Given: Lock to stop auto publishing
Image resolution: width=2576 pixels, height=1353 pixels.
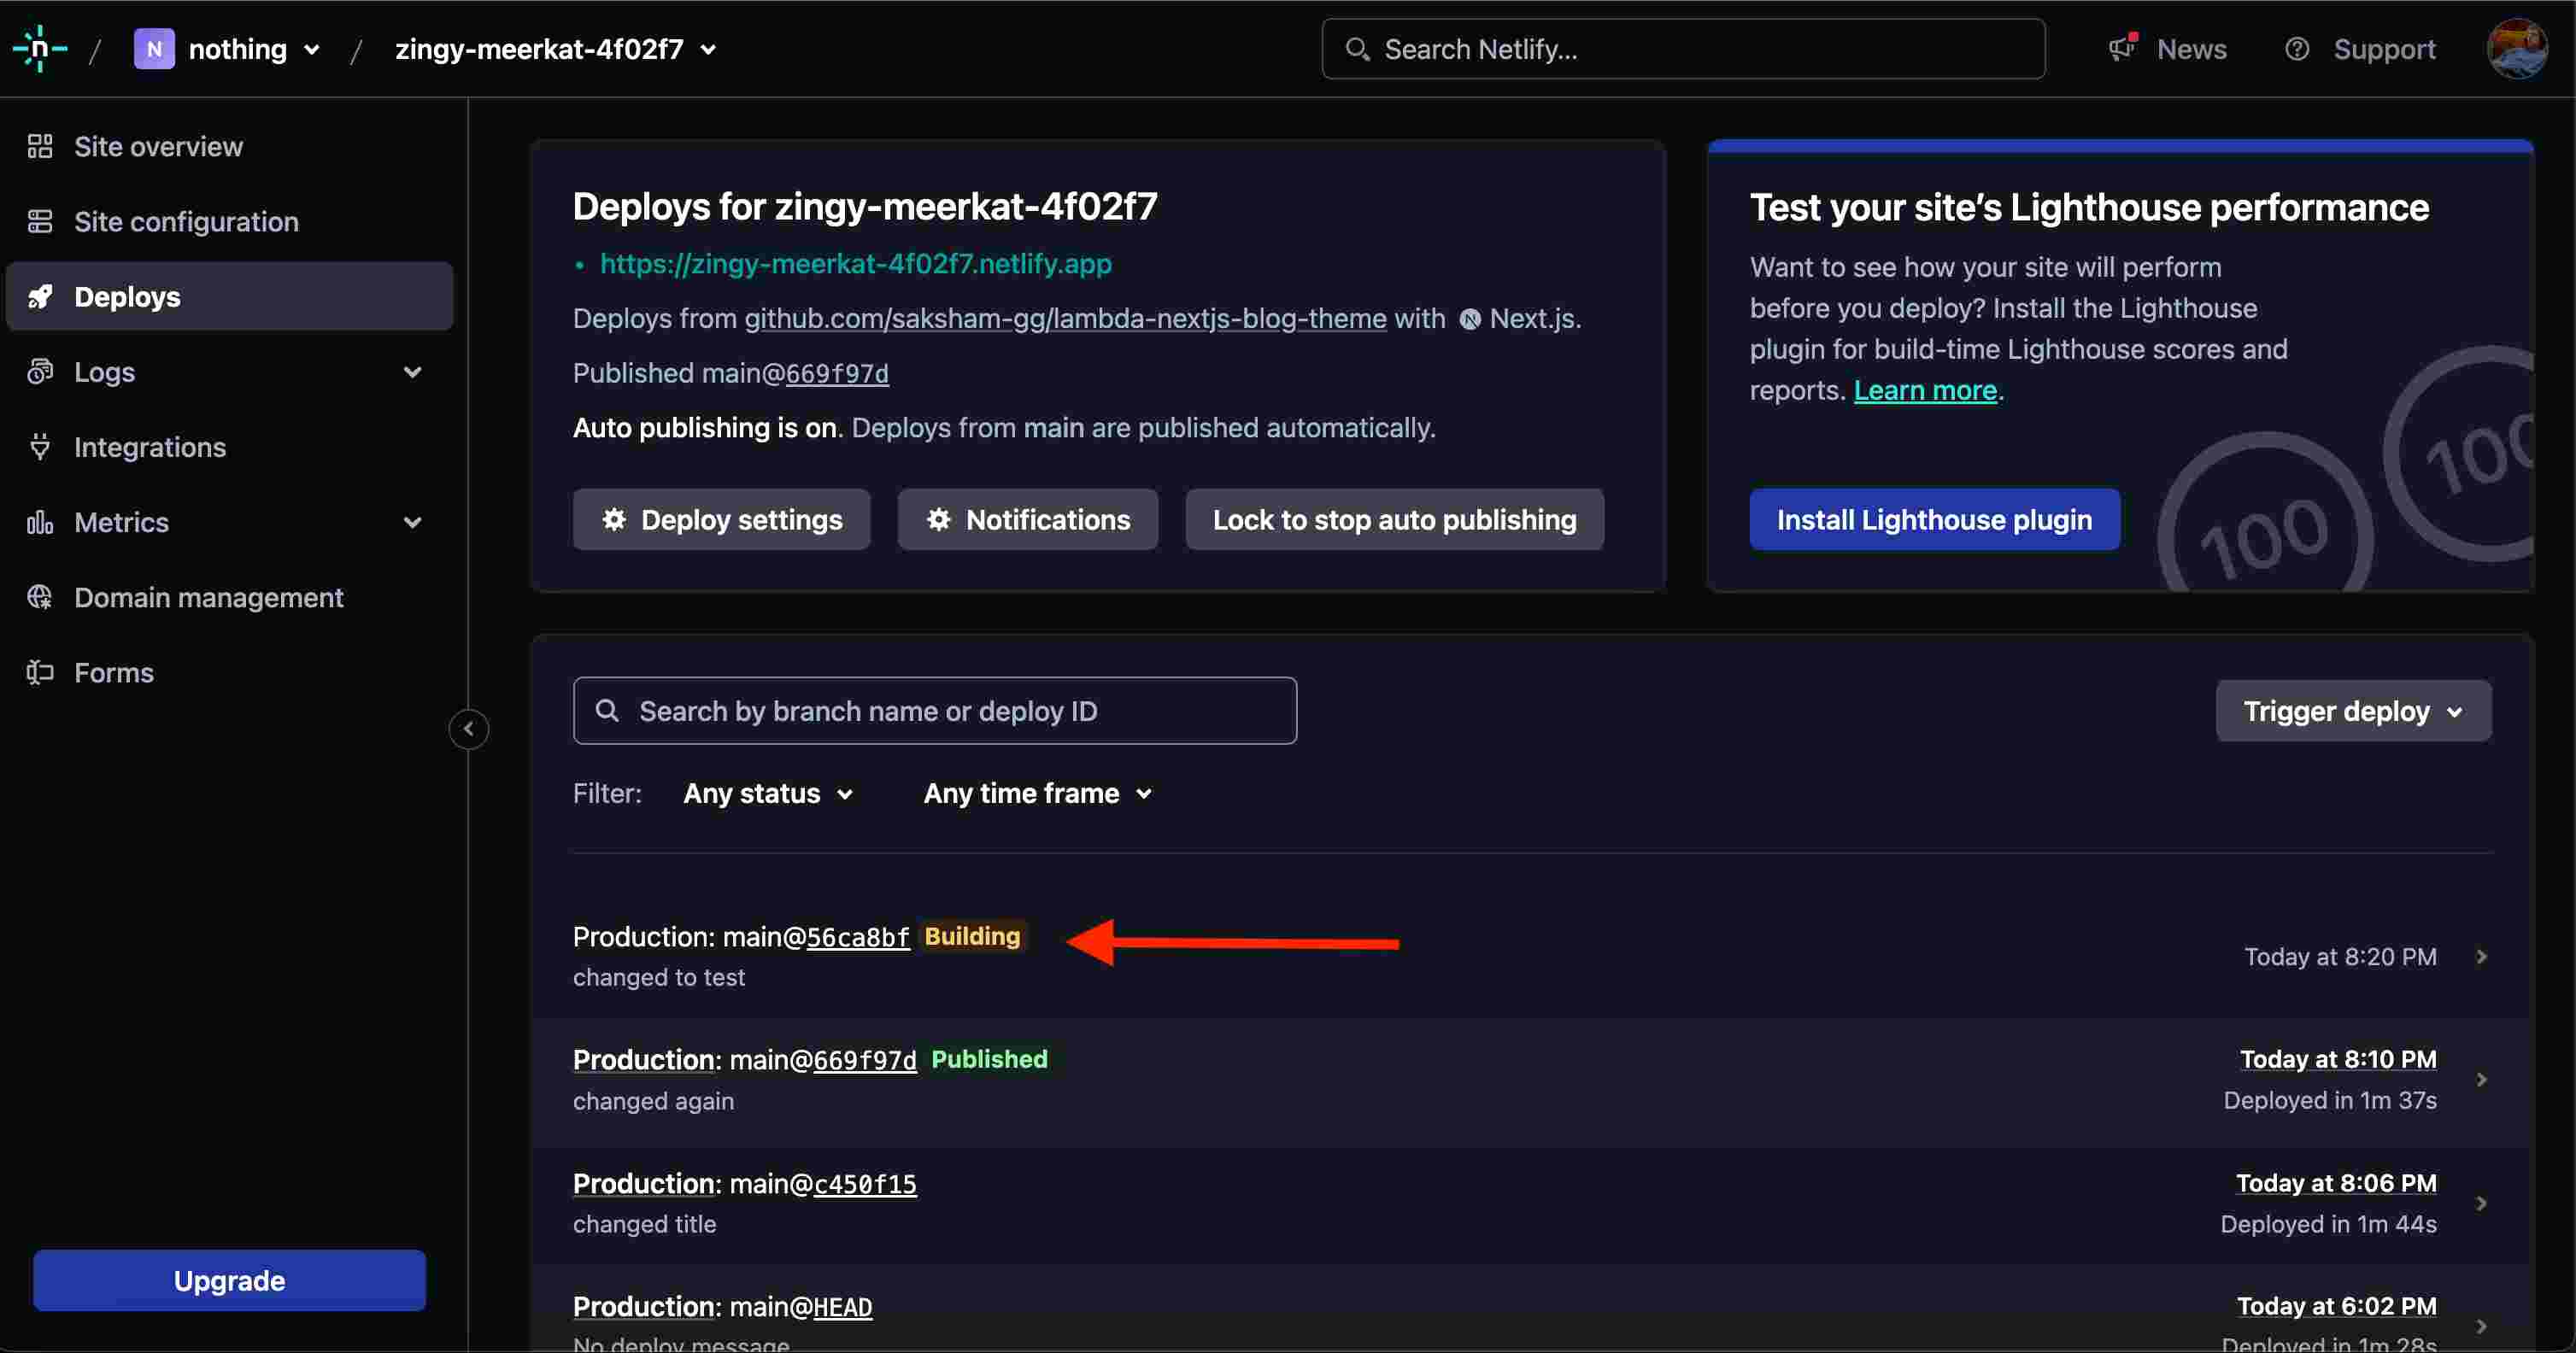Looking at the screenshot, I should pos(1394,520).
